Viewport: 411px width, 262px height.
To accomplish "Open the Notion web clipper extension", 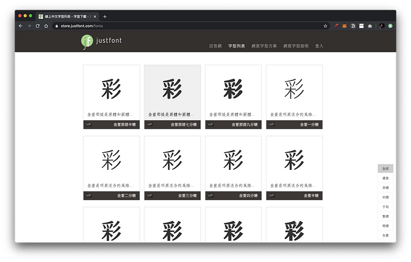I will (x=353, y=26).
